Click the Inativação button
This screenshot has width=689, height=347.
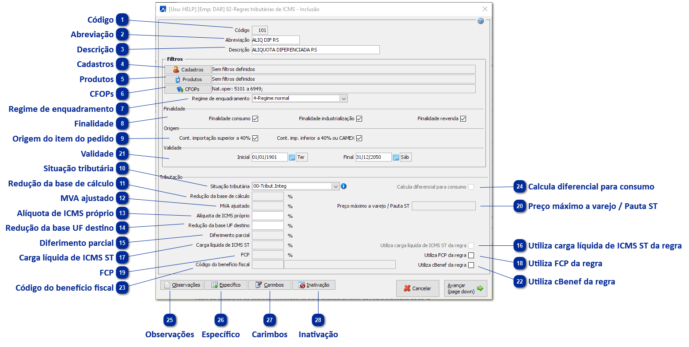pyautogui.click(x=314, y=285)
